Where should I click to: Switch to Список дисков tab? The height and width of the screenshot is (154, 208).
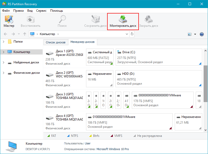(x=56, y=42)
